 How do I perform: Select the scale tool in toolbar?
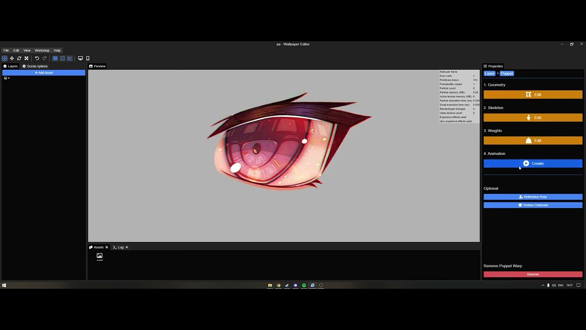click(x=27, y=58)
